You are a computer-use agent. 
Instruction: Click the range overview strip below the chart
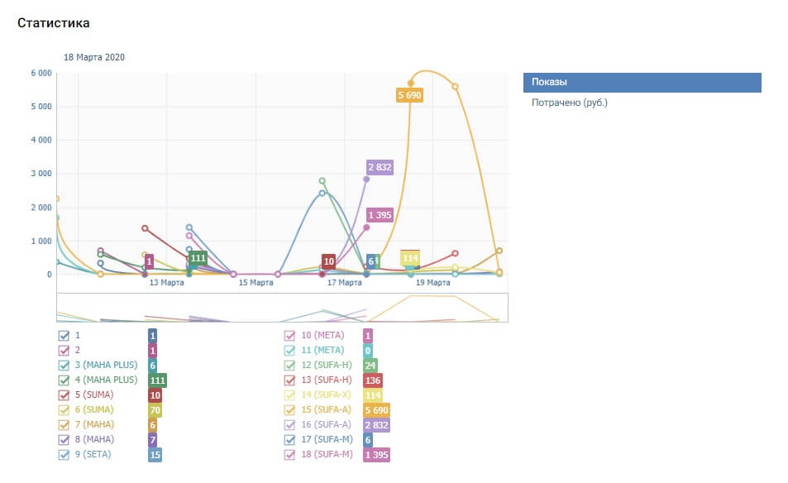tap(283, 308)
